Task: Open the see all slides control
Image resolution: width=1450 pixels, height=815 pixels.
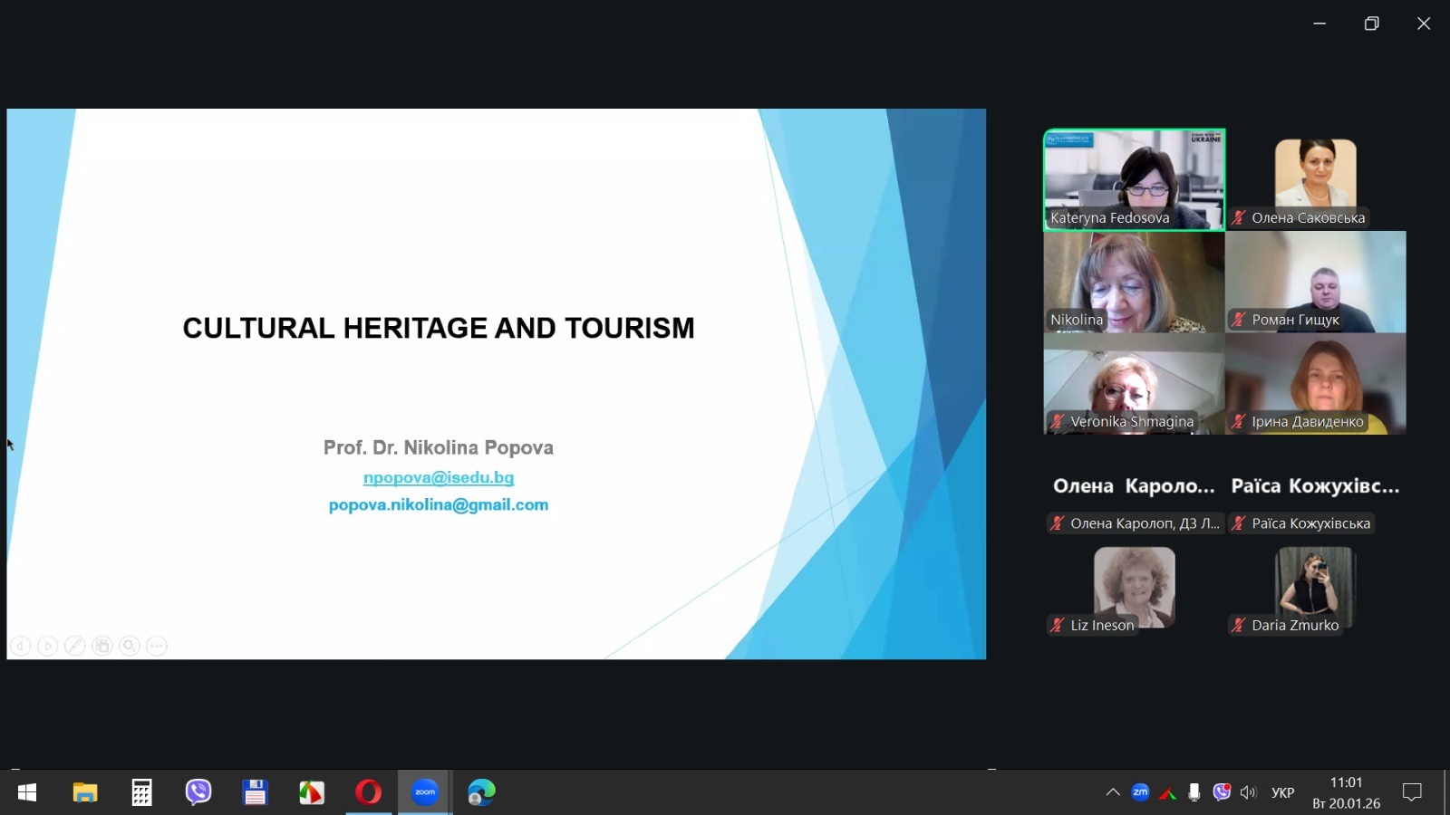Action: [x=102, y=646]
